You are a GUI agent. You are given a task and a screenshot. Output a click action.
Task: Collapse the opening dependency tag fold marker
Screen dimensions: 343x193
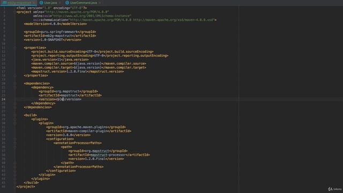tap(15, 87)
